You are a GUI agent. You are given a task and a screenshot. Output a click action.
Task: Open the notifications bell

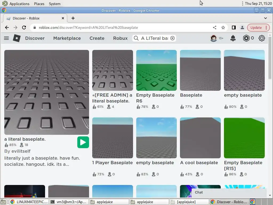point(233,38)
